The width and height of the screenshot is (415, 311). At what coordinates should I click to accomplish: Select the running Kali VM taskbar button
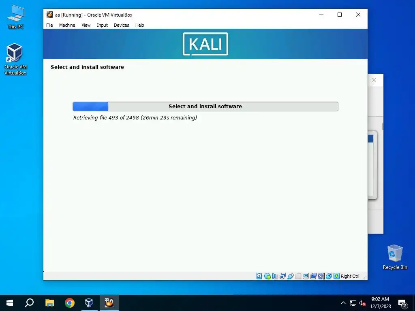[x=109, y=303]
